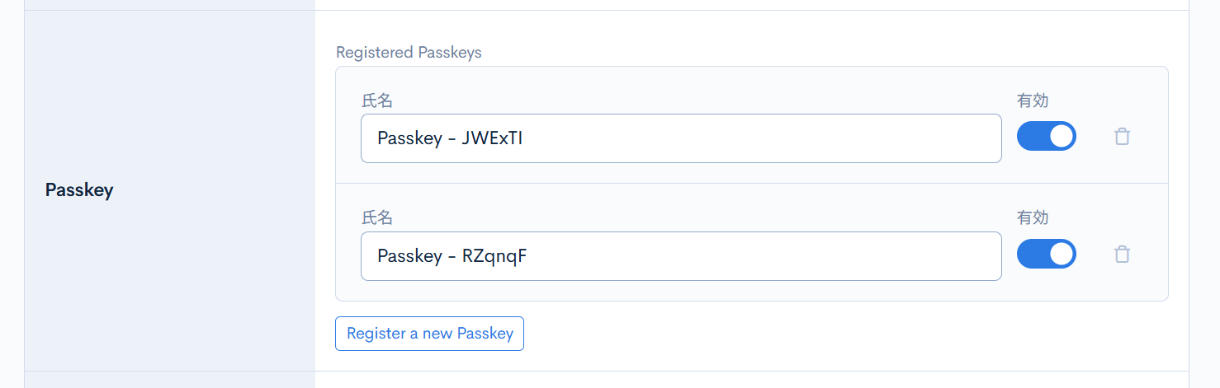Click the word Passkey in first name field

[x=409, y=138]
